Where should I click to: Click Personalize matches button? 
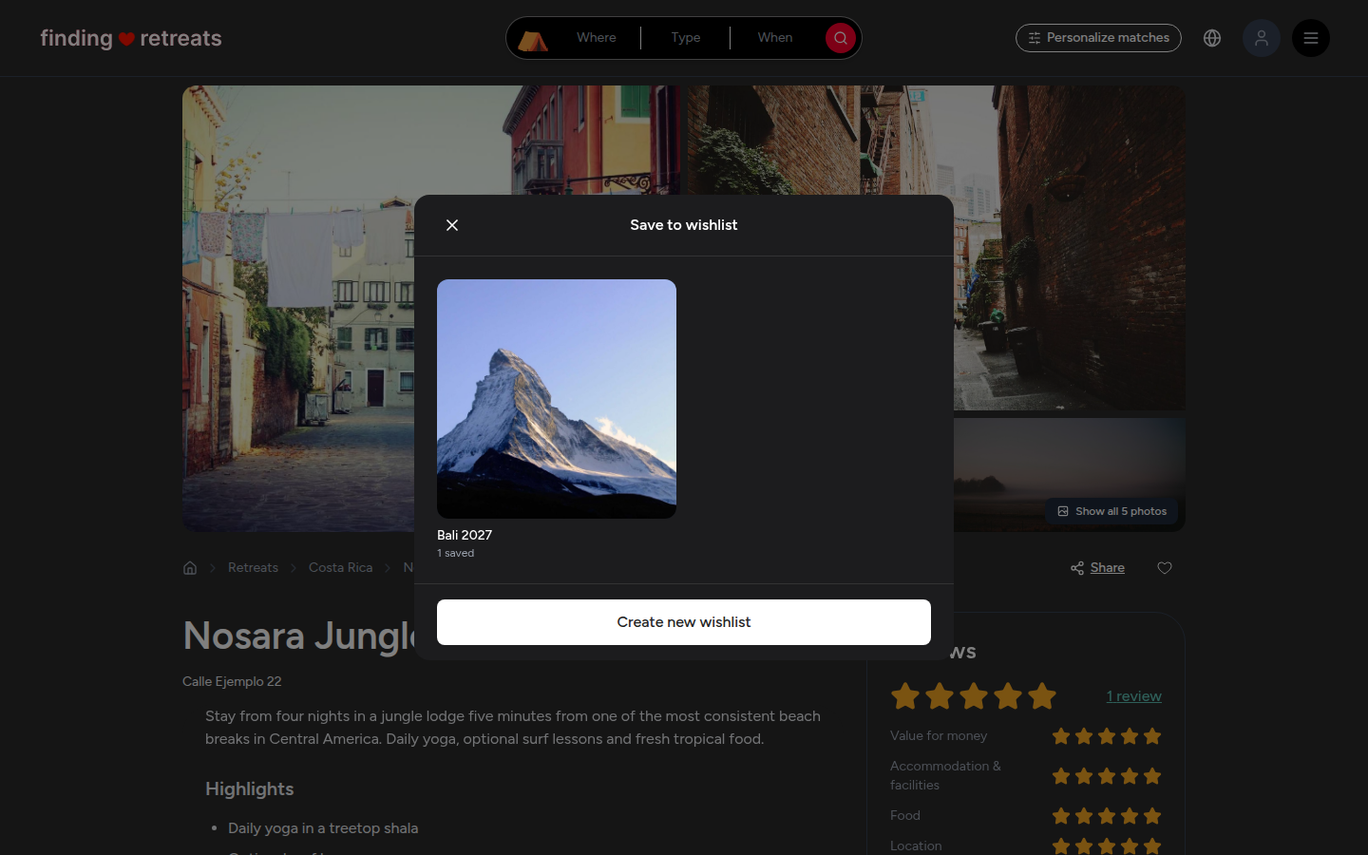pyautogui.click(x=1098, y=38)
